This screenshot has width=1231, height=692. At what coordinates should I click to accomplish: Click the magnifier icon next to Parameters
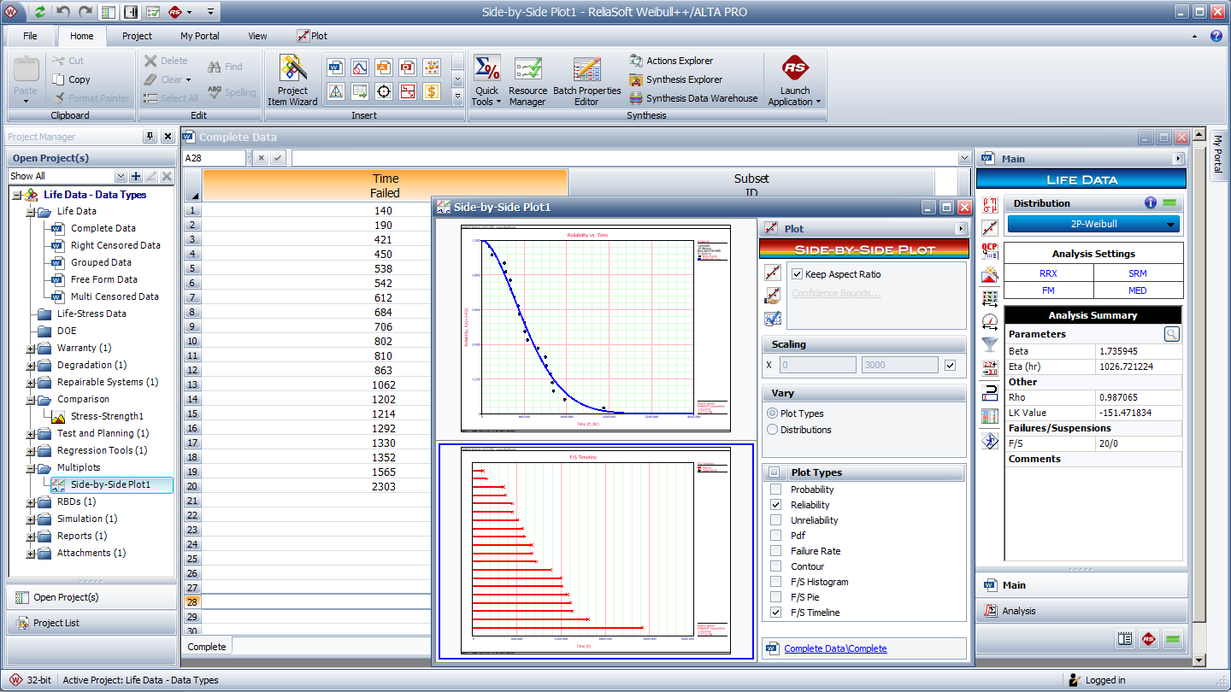(x=1172, y=334)
